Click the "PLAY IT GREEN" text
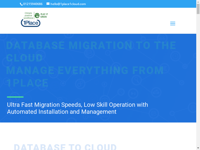Screen dimensions: 200x150 44,15
